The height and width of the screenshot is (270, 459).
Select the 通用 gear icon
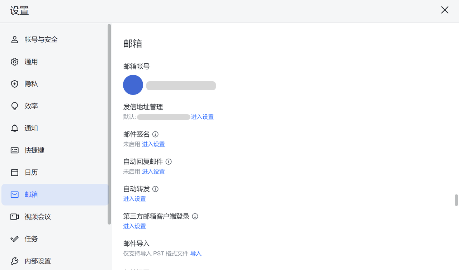tap(15, 62)
